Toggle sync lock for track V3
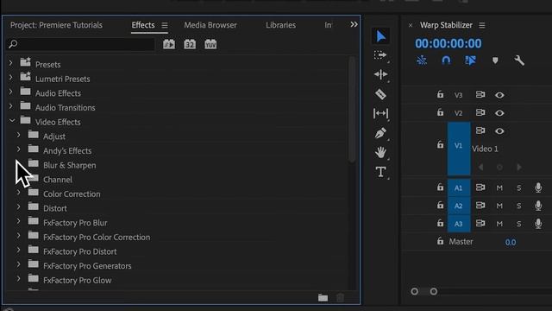 coord(480,94)
